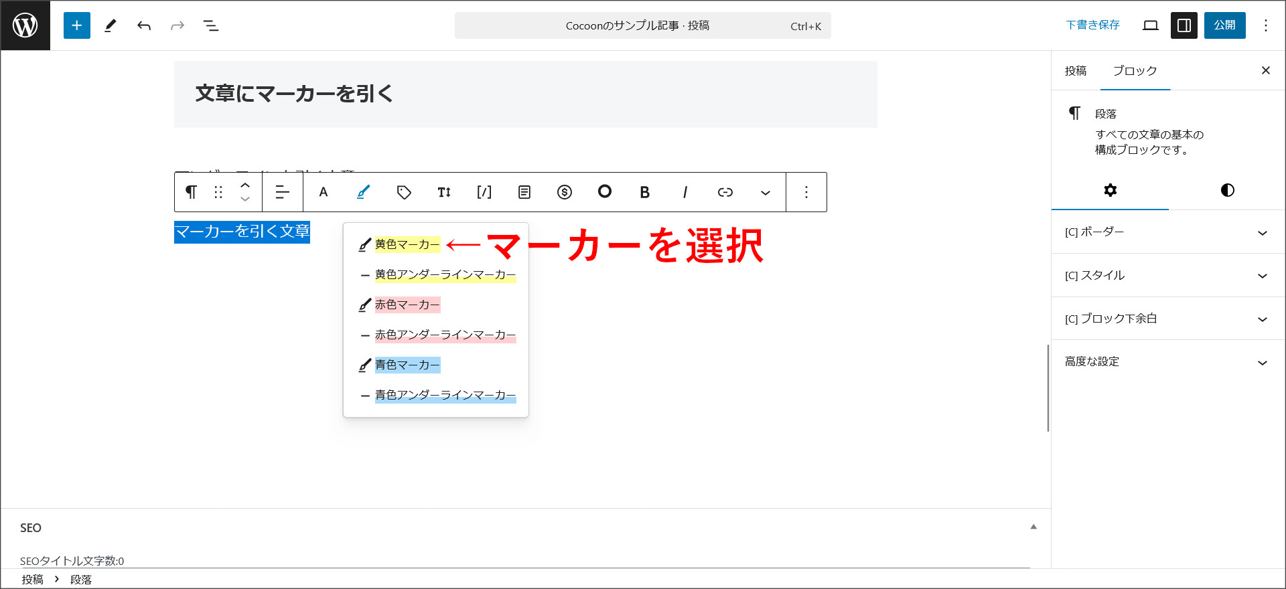Open the shortcode bracket tool

484,192
